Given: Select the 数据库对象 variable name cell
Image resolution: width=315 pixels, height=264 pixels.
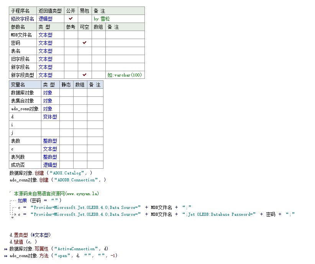Looking at the screenshot, I should (x=25, y=93).
